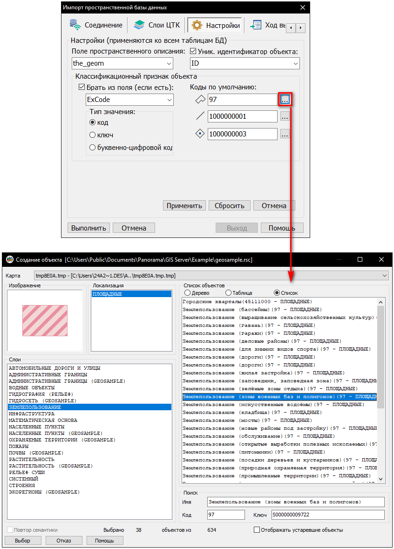Click the browse button next to polygon code 97
Viewport: 394px width, 549px height.
pos(285,99)
